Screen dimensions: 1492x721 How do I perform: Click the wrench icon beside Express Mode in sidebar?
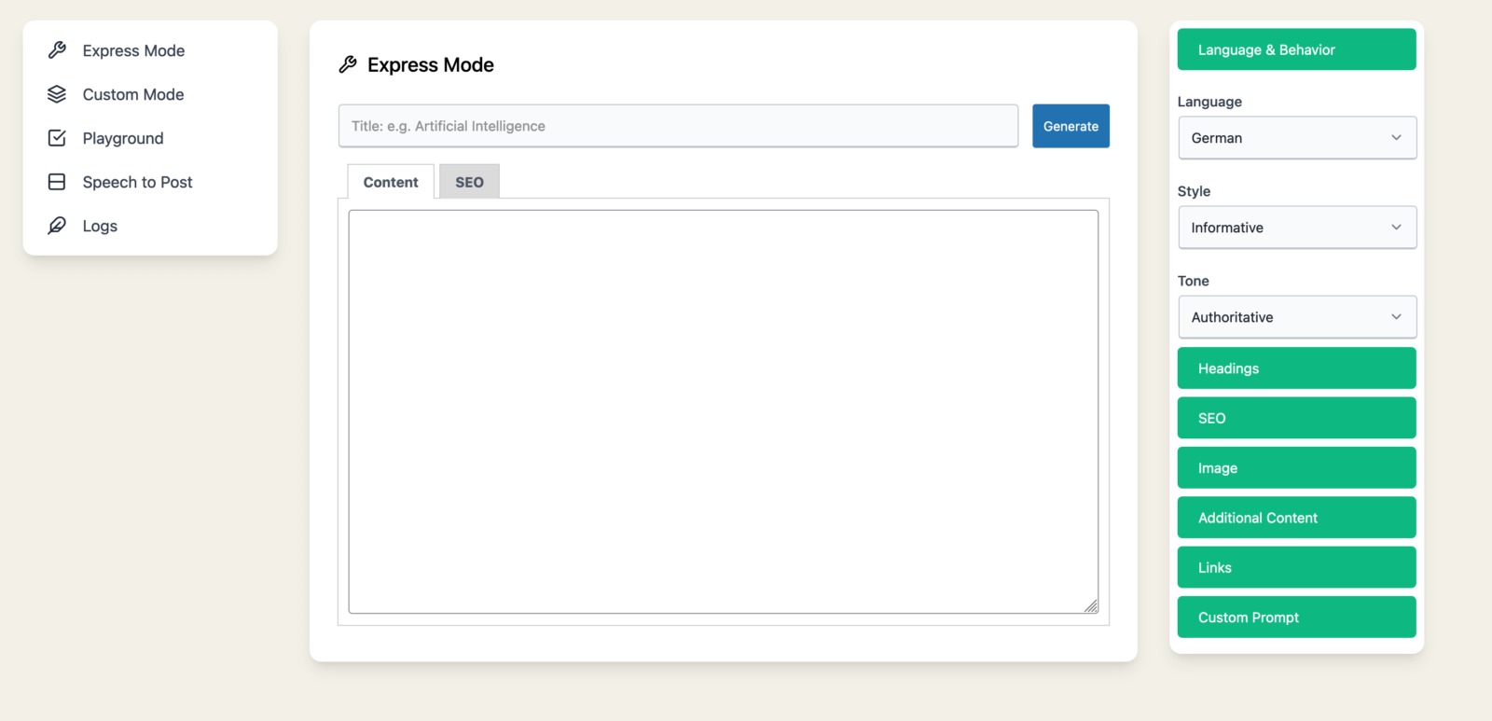click(57, 50)
